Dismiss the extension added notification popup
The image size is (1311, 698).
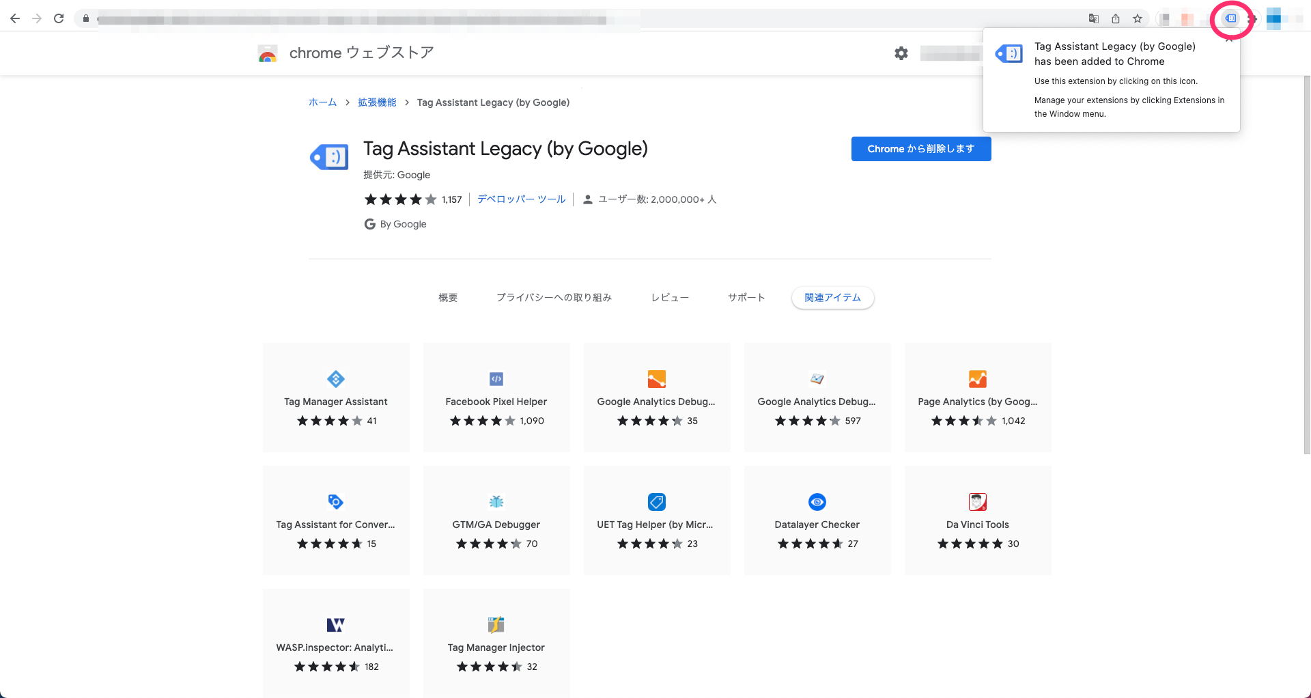(1229, 38)
